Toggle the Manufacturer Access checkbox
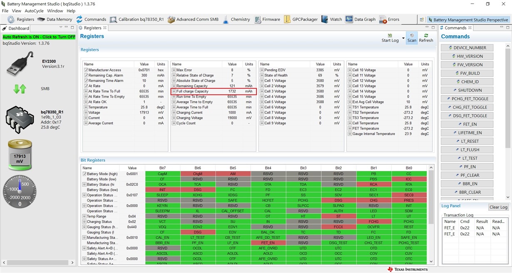 (x=86, y=70)
